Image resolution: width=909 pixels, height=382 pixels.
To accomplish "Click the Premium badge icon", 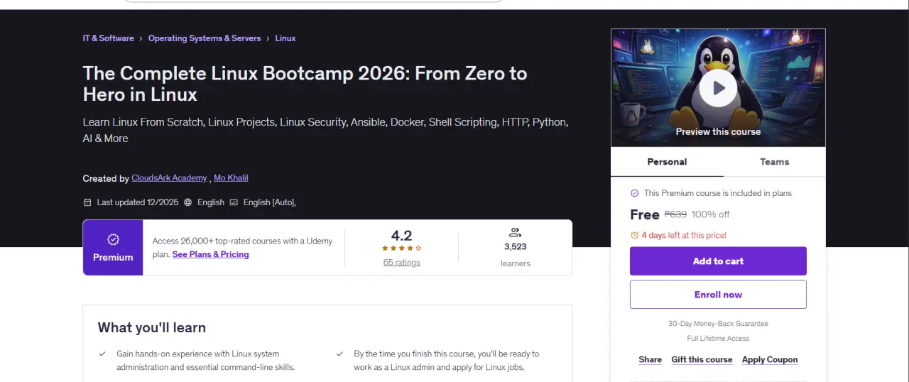I will pos(113,239).
